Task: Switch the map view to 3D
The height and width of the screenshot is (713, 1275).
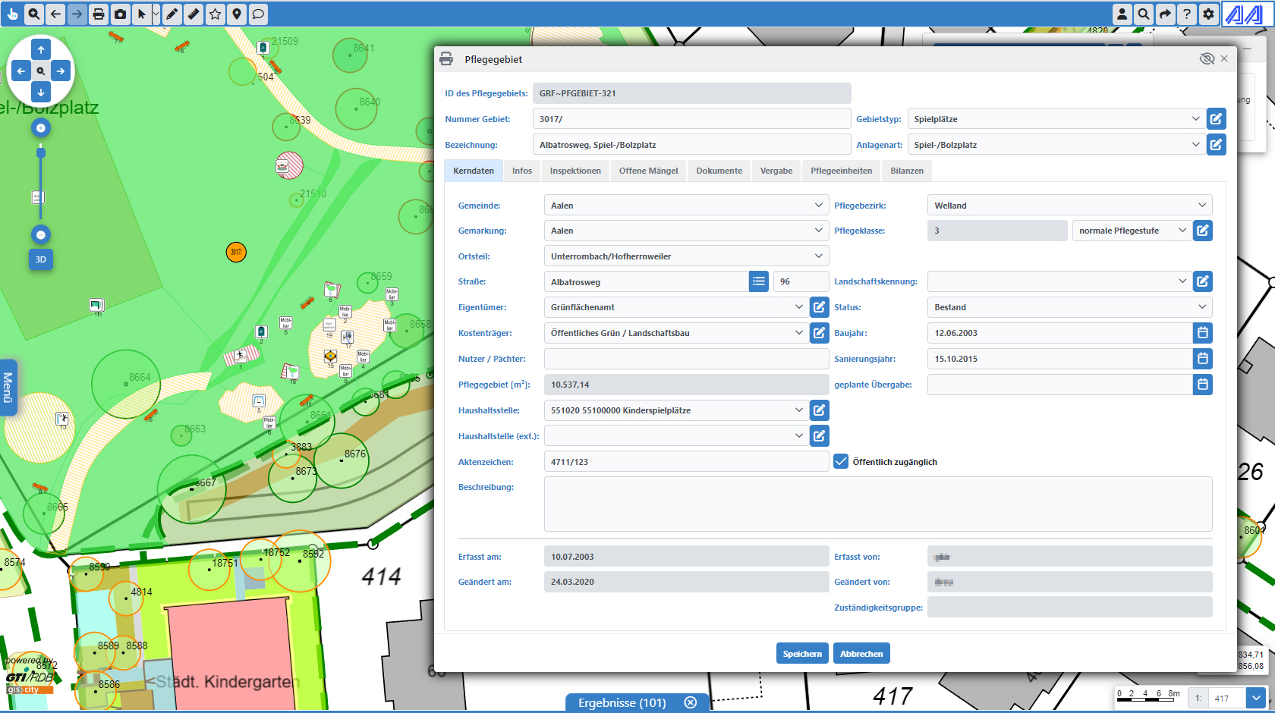Action: coord(40,259)
